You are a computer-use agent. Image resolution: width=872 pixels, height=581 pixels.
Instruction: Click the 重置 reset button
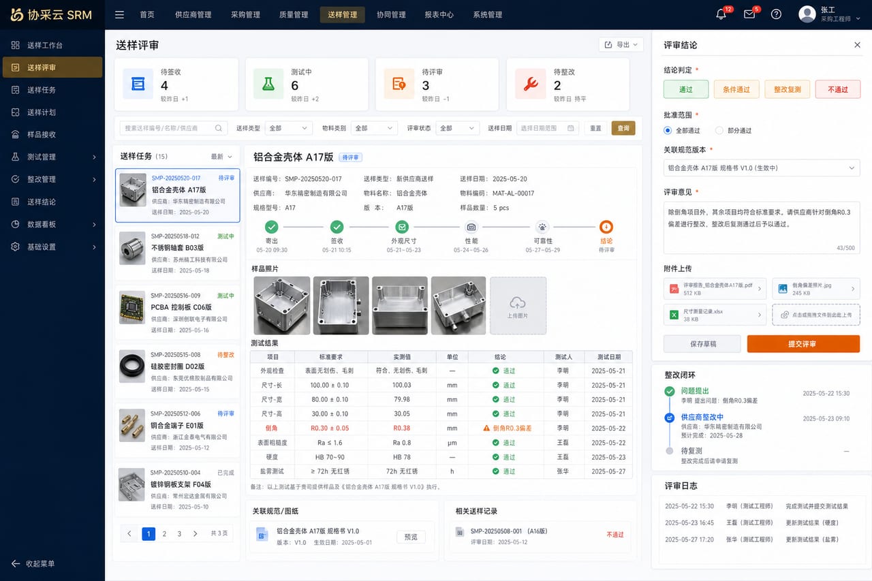[595, 128]
